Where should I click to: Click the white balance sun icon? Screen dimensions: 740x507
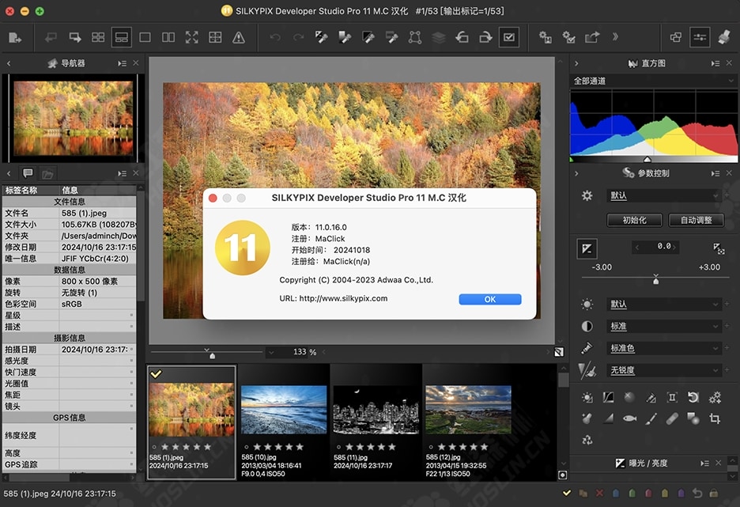[587, 305]
